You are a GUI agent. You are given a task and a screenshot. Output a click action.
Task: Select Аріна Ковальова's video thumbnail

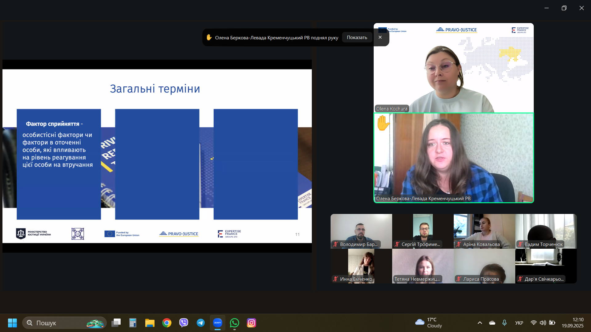484,231
